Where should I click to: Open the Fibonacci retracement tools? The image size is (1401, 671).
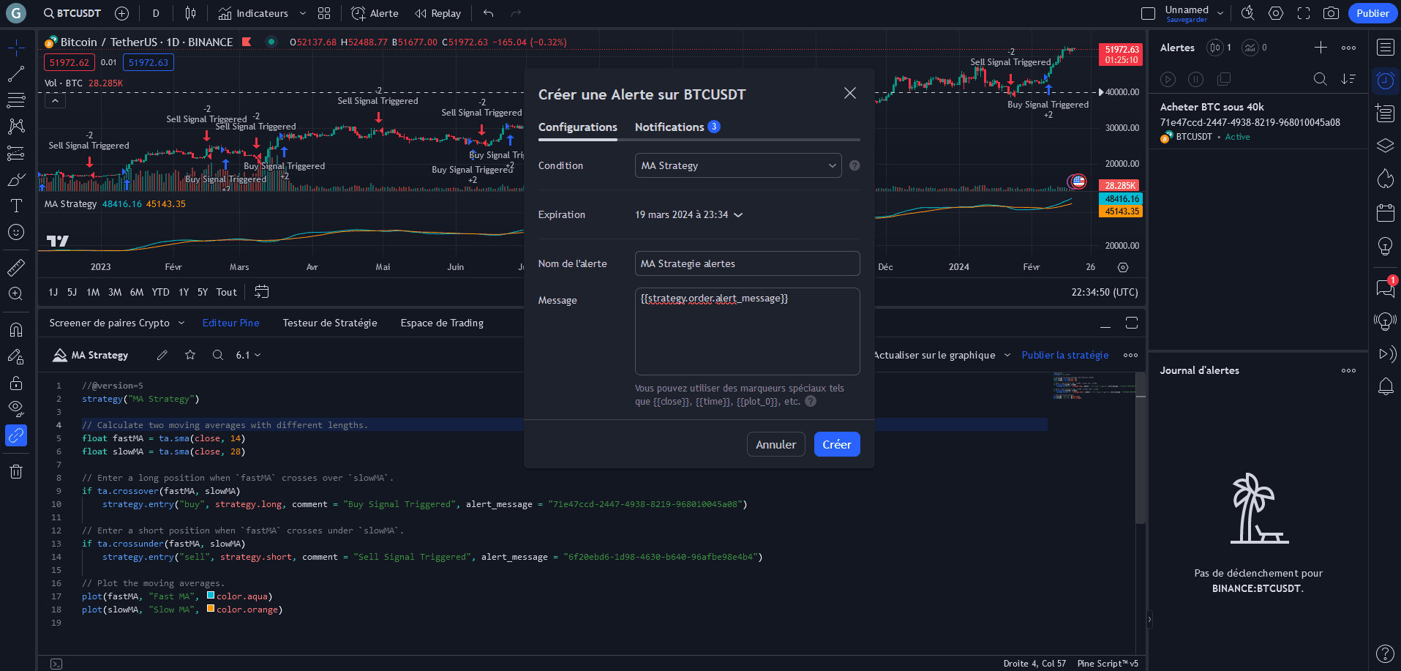[16, 100]
